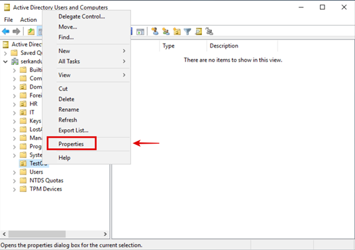Expand the System container

15,155
